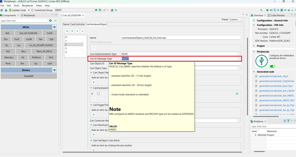
Task: Collapse FD padding value section
Action: point(91,42)
